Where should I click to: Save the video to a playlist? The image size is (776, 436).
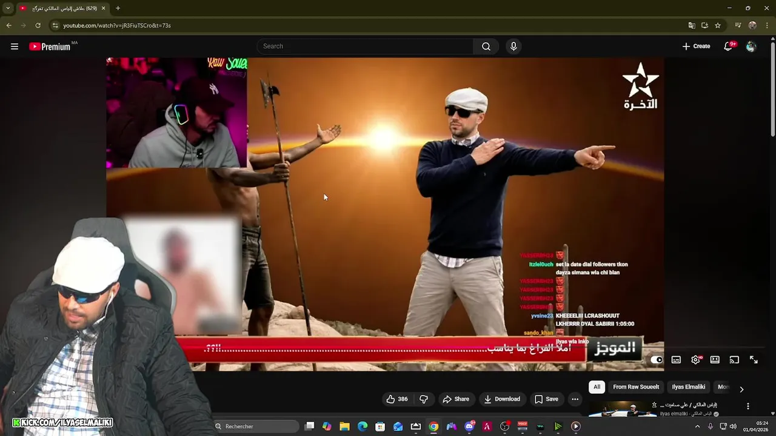tap(546, 399)
